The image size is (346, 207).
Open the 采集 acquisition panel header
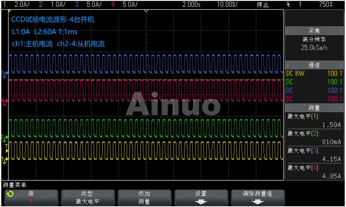(314, 31)
